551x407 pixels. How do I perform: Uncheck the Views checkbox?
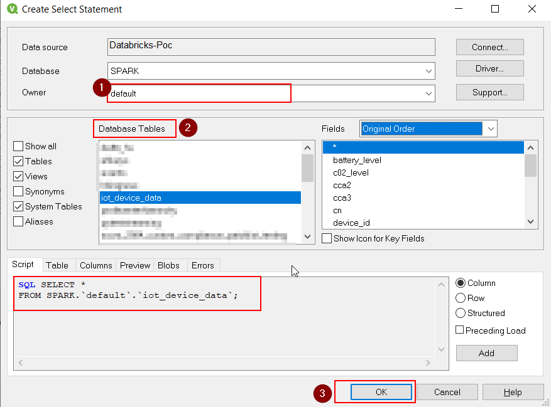coord(18,176)
